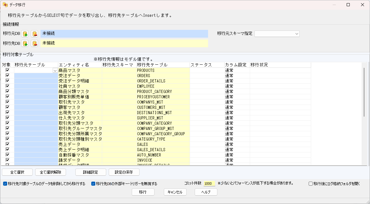Click the コミット件数 input field
The image size is (370, 204).
point(209,183)
